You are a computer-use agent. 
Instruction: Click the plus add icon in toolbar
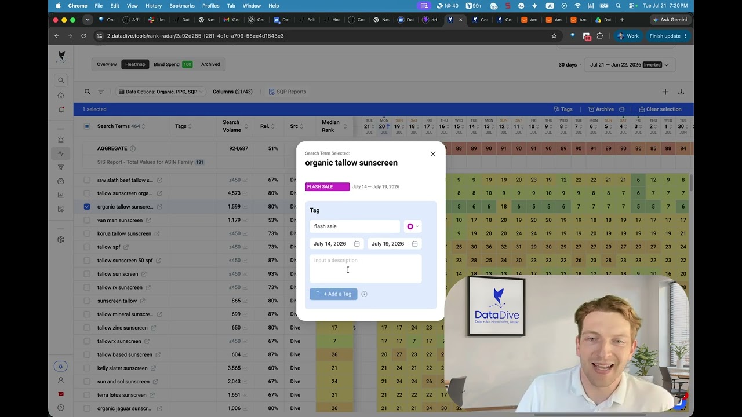(665, 92)
